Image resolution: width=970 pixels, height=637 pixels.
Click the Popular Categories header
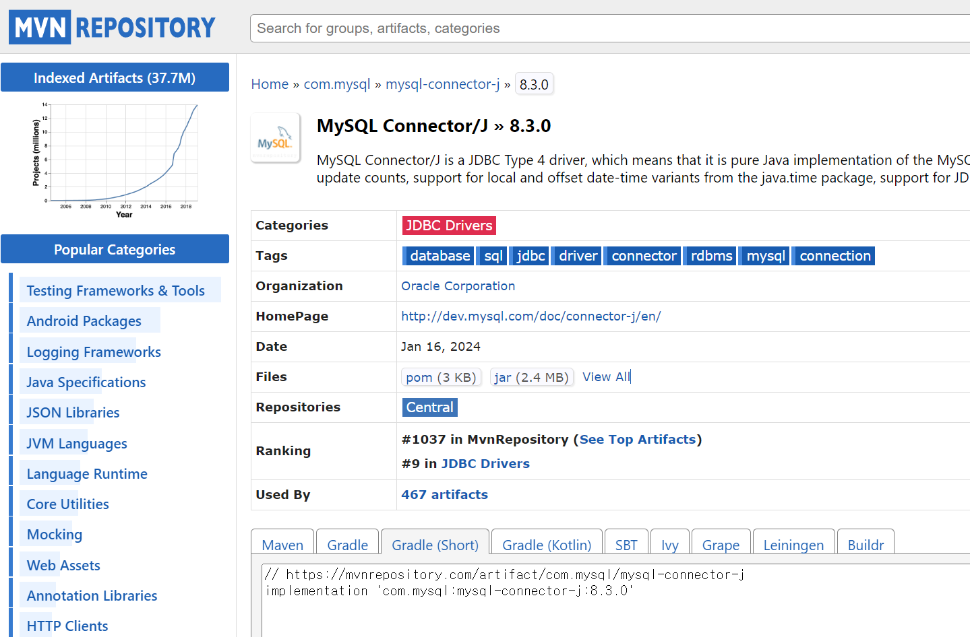[x=115, y=249]
